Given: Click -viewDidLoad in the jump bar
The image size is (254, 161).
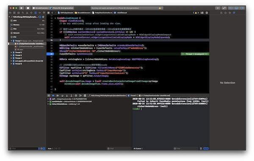Looking at the screenshot, I should (121, 13).
